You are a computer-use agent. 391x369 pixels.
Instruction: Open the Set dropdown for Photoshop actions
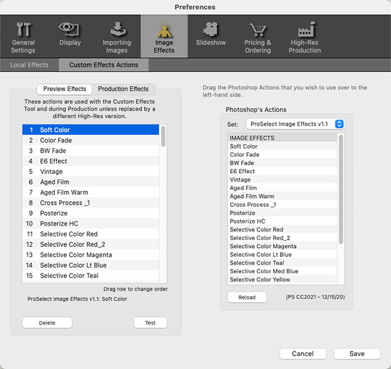(x=295, y=124)
